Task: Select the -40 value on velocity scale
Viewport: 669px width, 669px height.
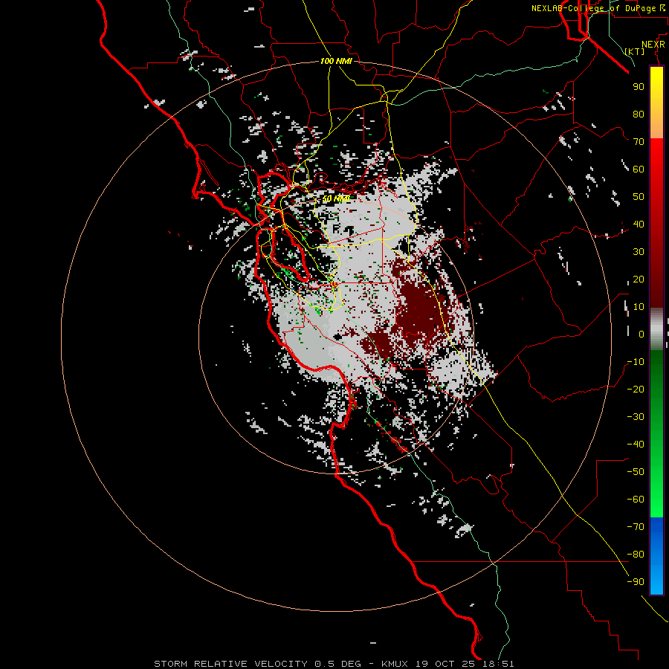Action: pos(636,445)
